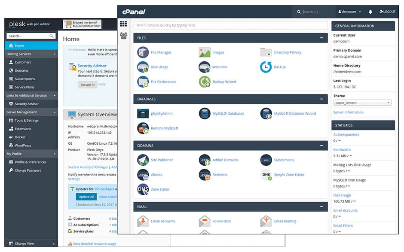Open Email Accounts statistics link

click(345, 210)
